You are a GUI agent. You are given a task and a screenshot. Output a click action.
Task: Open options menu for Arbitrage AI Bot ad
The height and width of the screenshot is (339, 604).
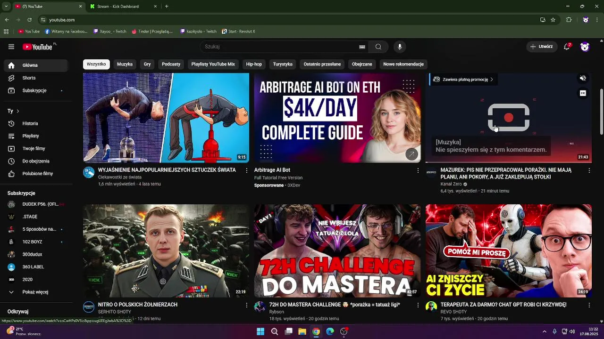click(x=418, y=170)
